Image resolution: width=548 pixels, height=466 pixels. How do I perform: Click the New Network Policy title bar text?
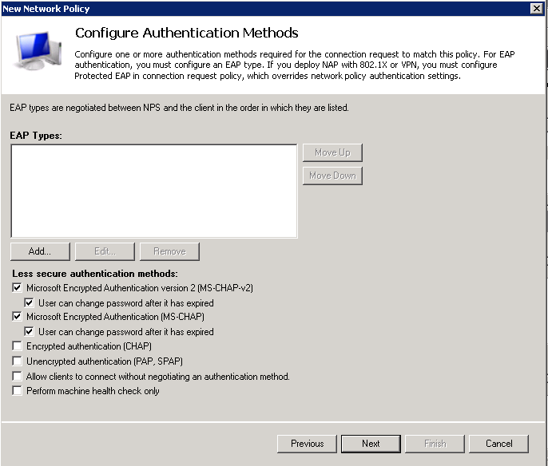[x=46, y=9]
